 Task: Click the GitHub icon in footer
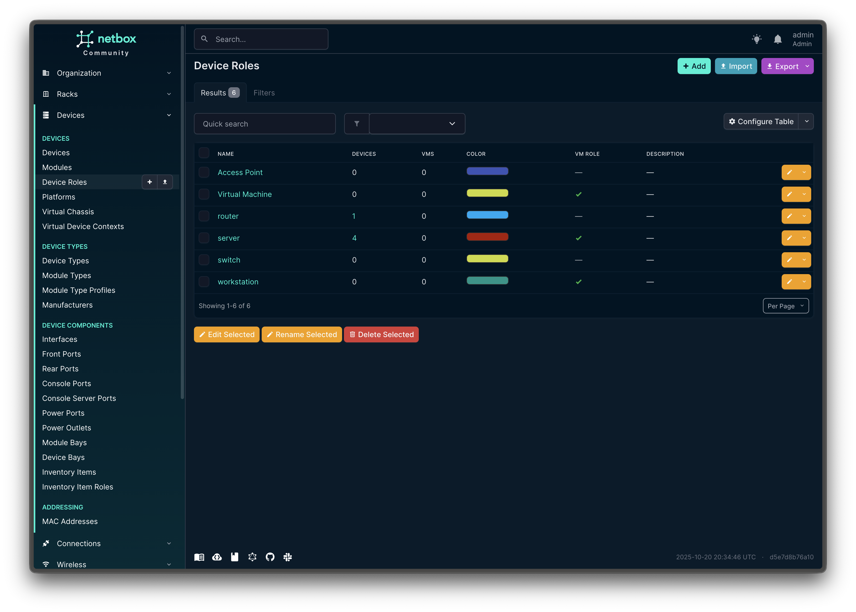[270, 557]
